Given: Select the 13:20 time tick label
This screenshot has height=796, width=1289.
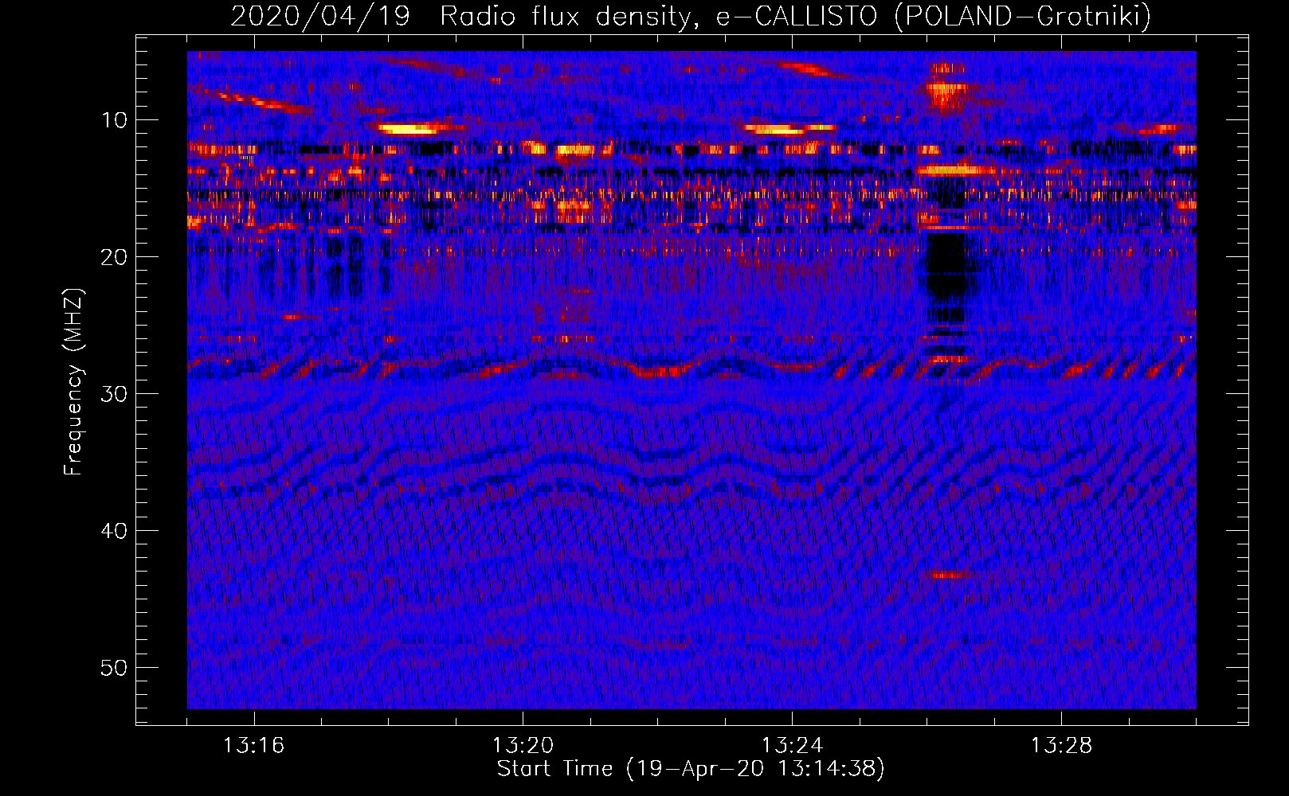Looking at the screenshot, I should tap(523, 746).
